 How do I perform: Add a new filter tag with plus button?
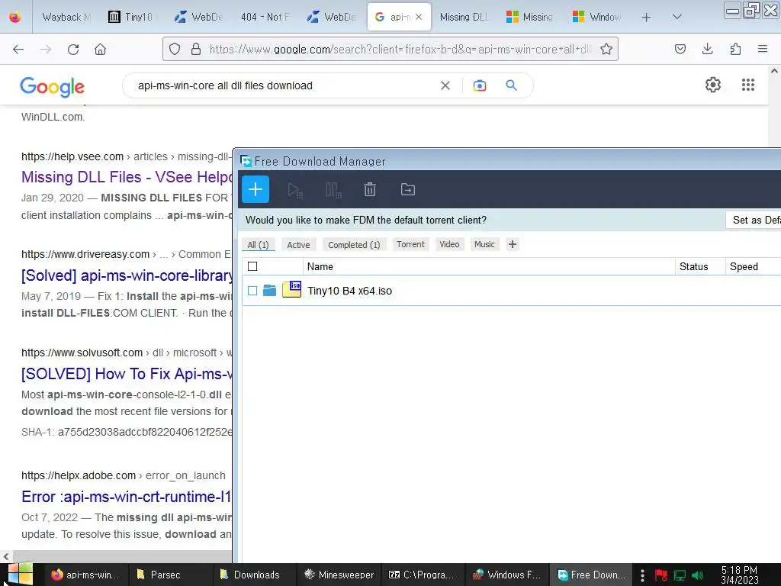click(x=512, y=244)
